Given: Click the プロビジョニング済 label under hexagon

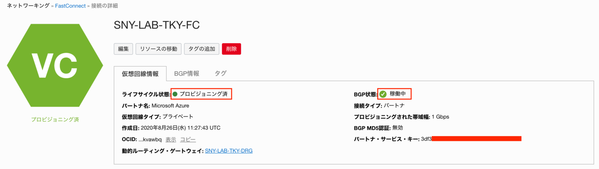Looking at the screenshot, I should (55, 119).
